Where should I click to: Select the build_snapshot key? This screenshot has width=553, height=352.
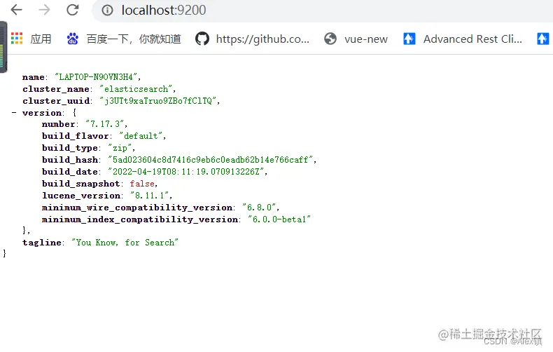click(x=80, y=184)
